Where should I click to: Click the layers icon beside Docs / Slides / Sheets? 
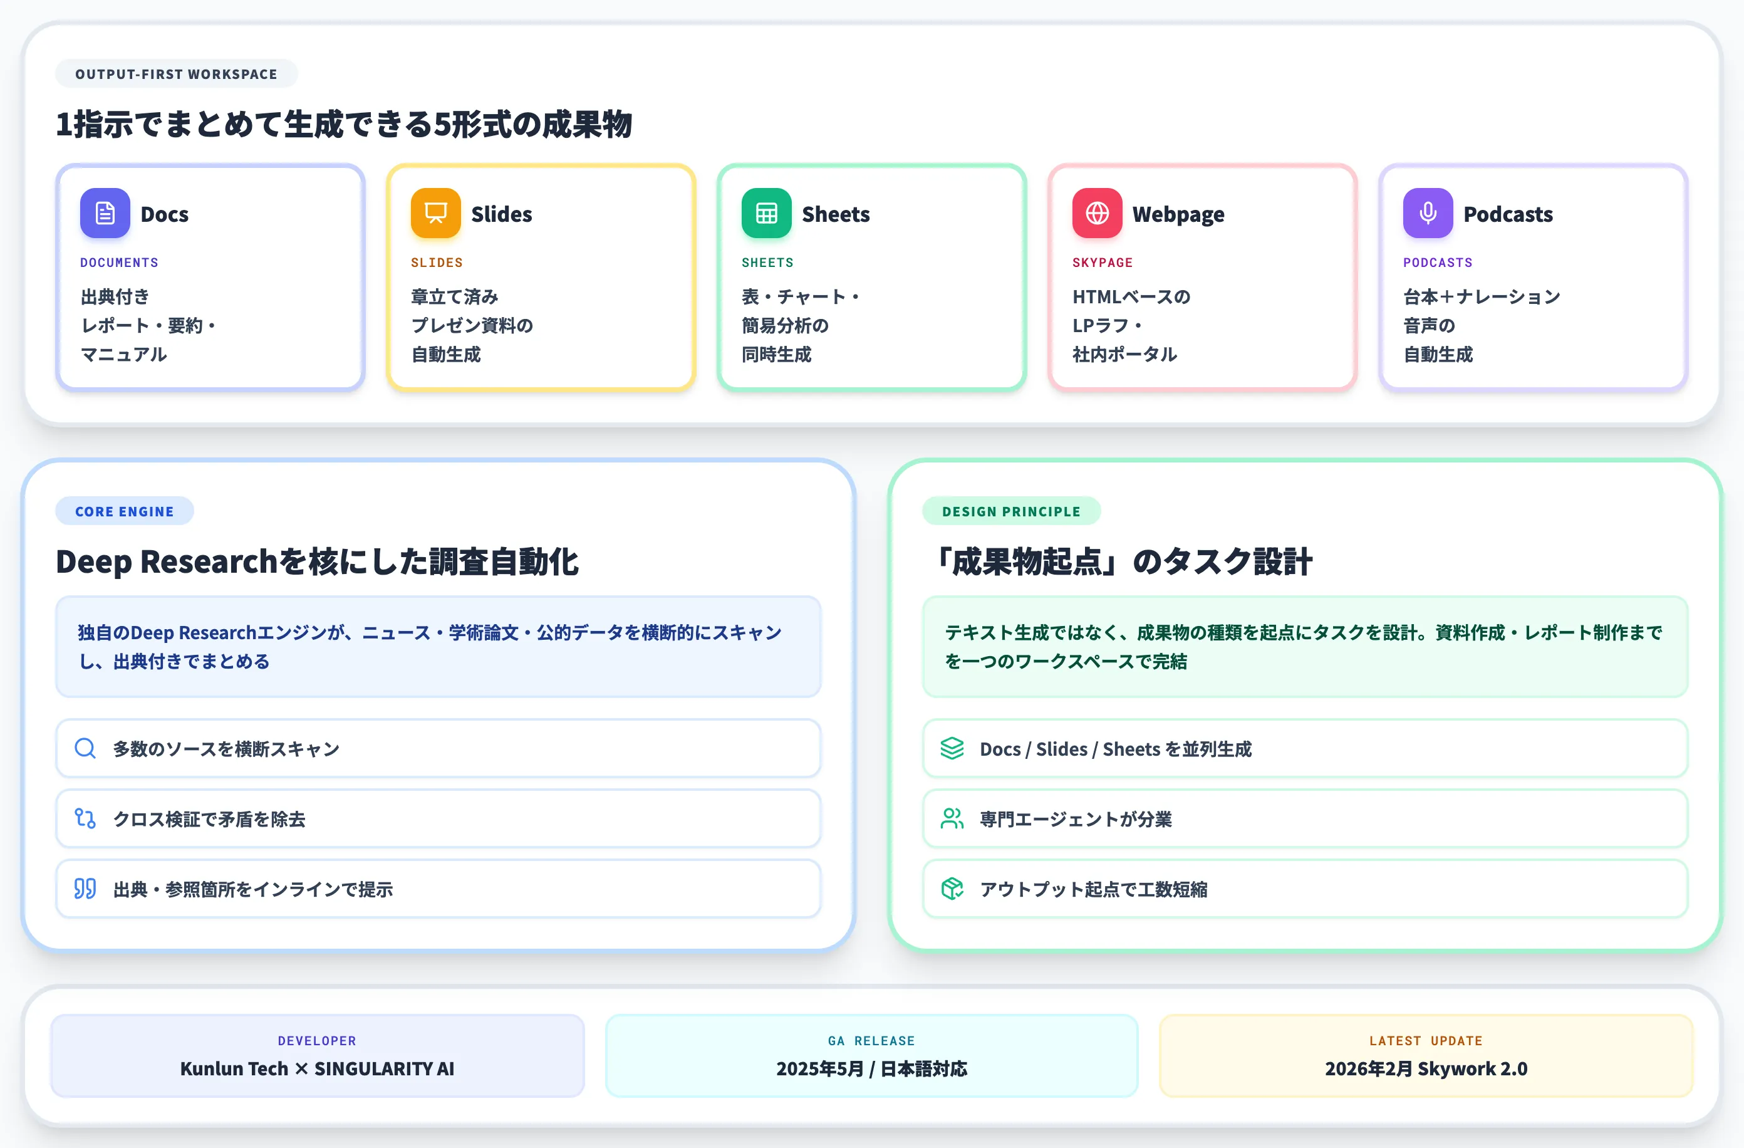click(x=952, y=748)
